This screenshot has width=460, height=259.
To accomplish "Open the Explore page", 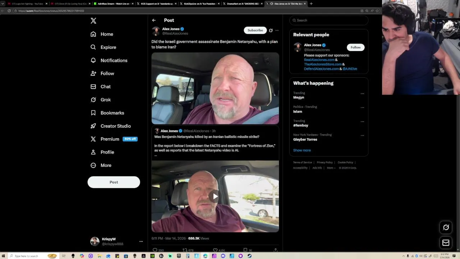I will click(x=103, y=47).
